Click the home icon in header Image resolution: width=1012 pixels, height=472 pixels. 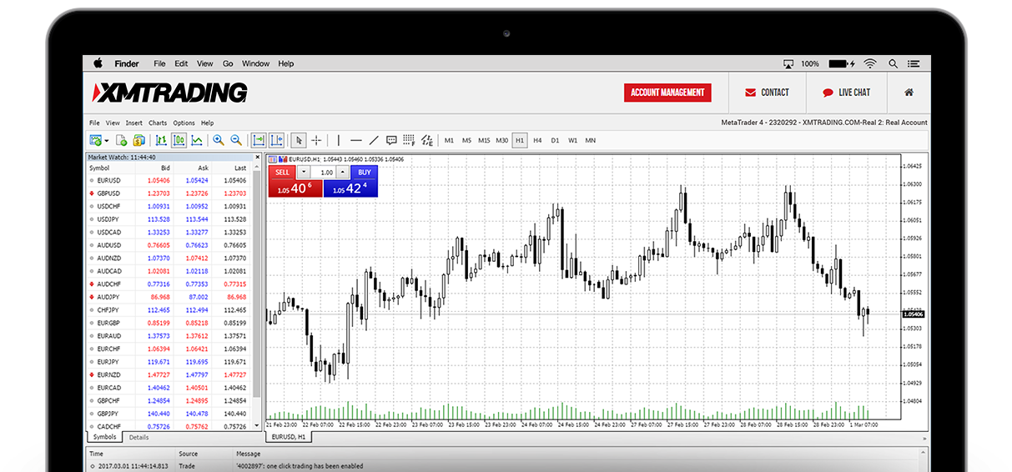[x=909, y=93]
